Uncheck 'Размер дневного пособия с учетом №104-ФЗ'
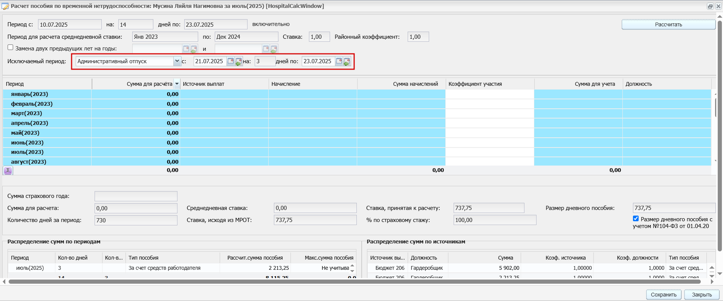Viewport: 723px width, 301px height. (636, 219)
